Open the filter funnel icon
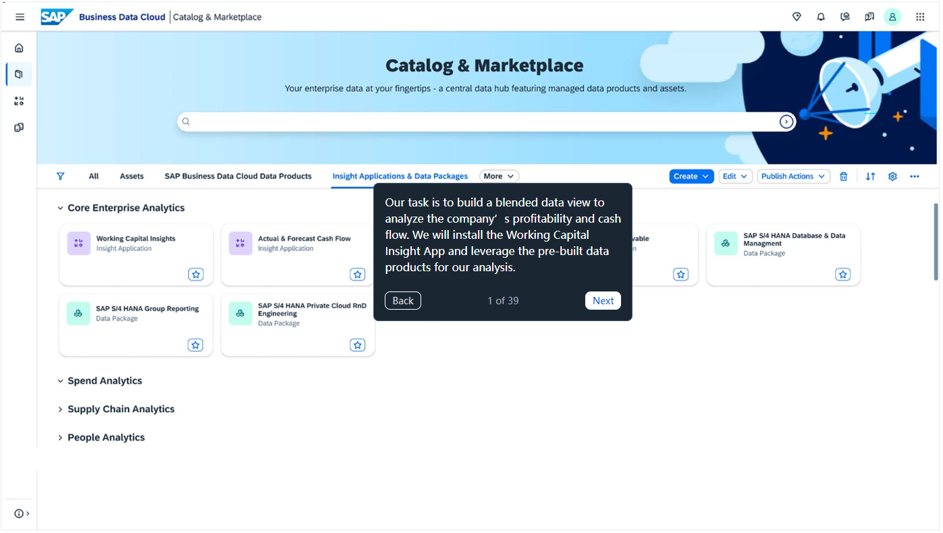Screen dimensions: 943x533 coord(61,176)
